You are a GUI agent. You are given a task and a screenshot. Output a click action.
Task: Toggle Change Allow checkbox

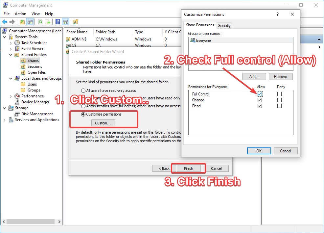click(x=260, y=100)
